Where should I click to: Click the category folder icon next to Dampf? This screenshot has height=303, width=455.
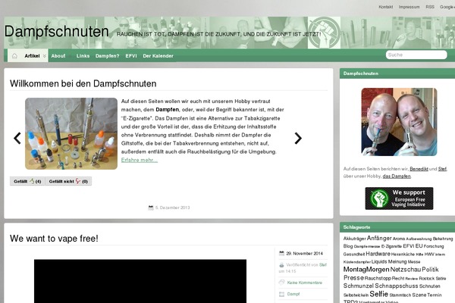[x=281, y=294]
